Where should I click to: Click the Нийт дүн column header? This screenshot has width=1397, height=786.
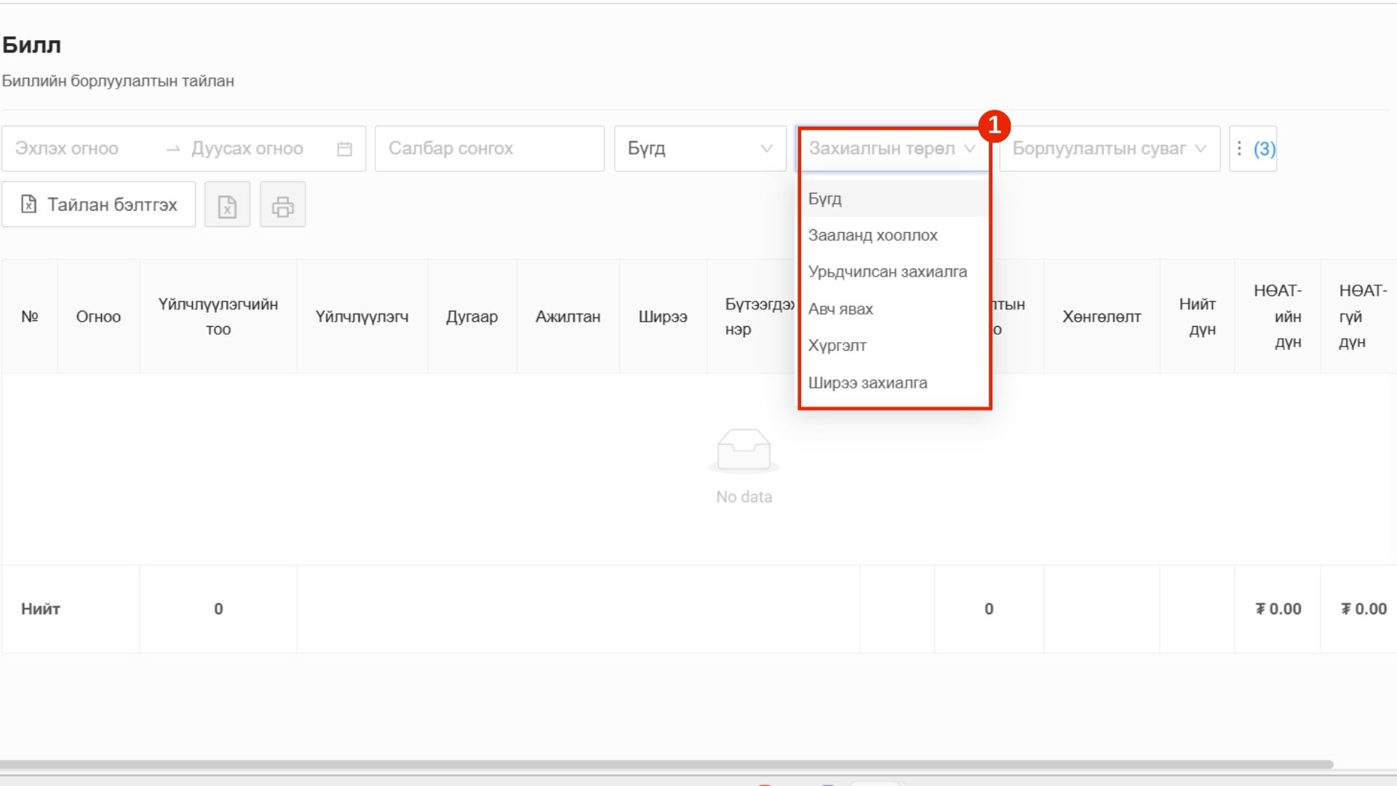point(1197,317)
